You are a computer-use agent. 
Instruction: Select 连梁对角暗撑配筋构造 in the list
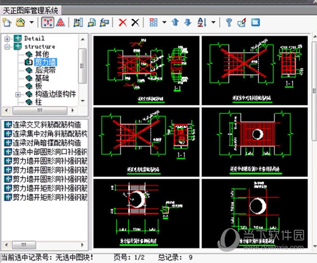[47, 143]
